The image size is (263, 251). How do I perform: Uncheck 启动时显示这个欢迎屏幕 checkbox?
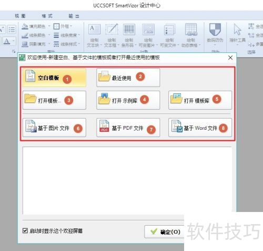click(x=25, y=230)
